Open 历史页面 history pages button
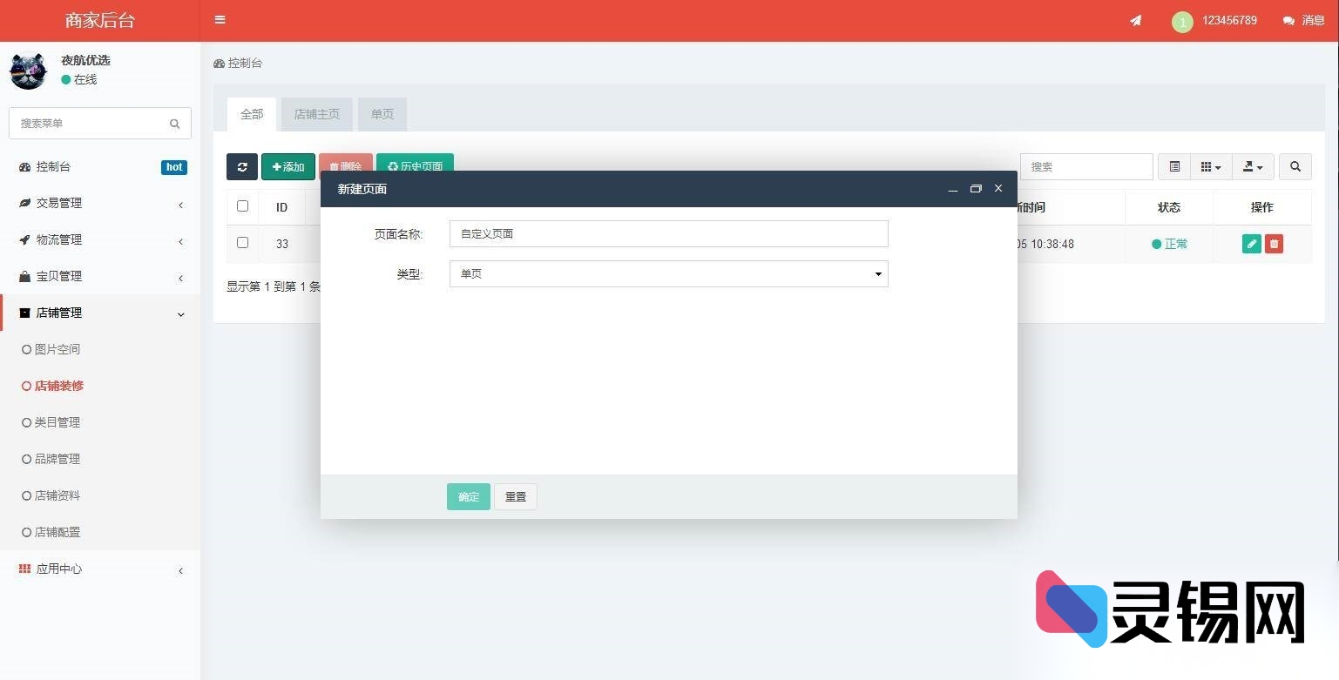This screenshot has width=1339, height=680. coord(415,166)
